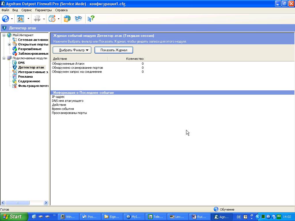Select Фильтрация почты tree item
Screen dimensions: 295x221
click(33, 86)
